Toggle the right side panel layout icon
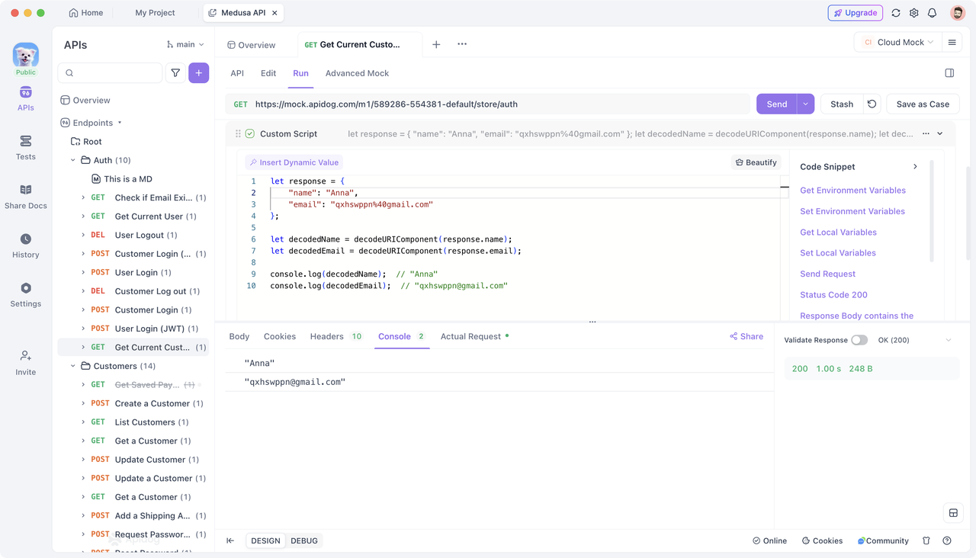The image size is (976, 558). pos(949,73)
